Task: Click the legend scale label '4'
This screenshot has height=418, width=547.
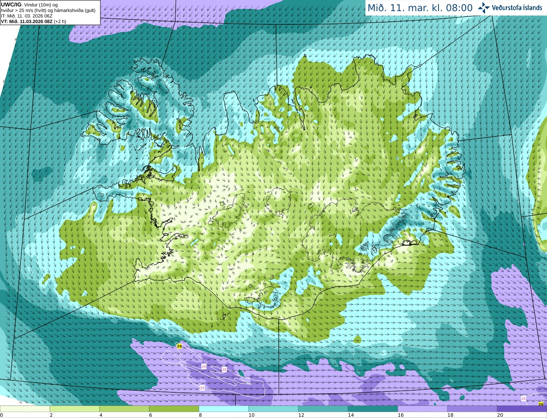Action: pyautogui.click(x=101, y=415)
